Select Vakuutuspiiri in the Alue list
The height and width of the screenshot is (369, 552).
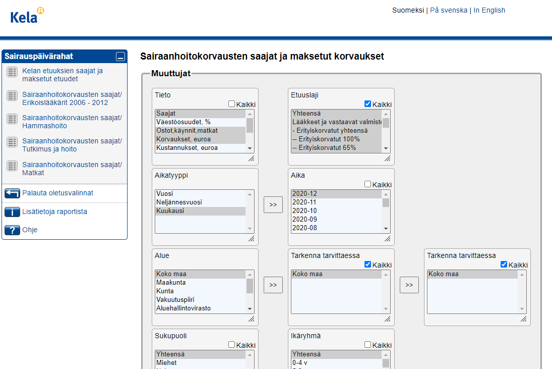pos(200,300)
